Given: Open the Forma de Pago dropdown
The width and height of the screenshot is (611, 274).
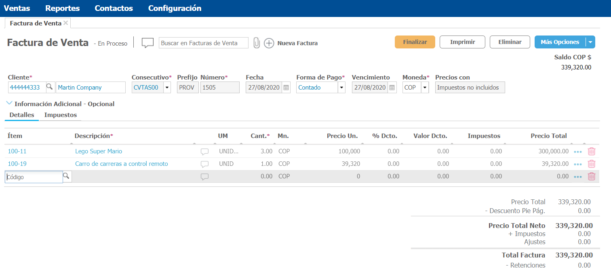Looking at the screenshot, I should click(x=341, y=88).
